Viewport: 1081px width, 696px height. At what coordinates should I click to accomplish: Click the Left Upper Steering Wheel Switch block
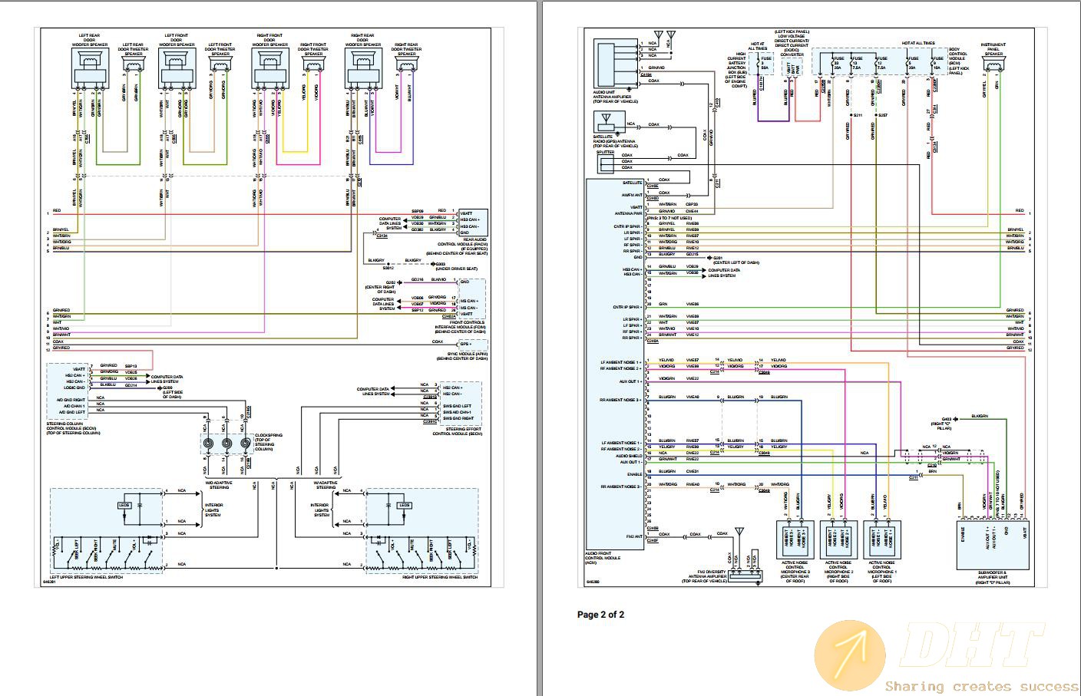[x=107, y=530]
